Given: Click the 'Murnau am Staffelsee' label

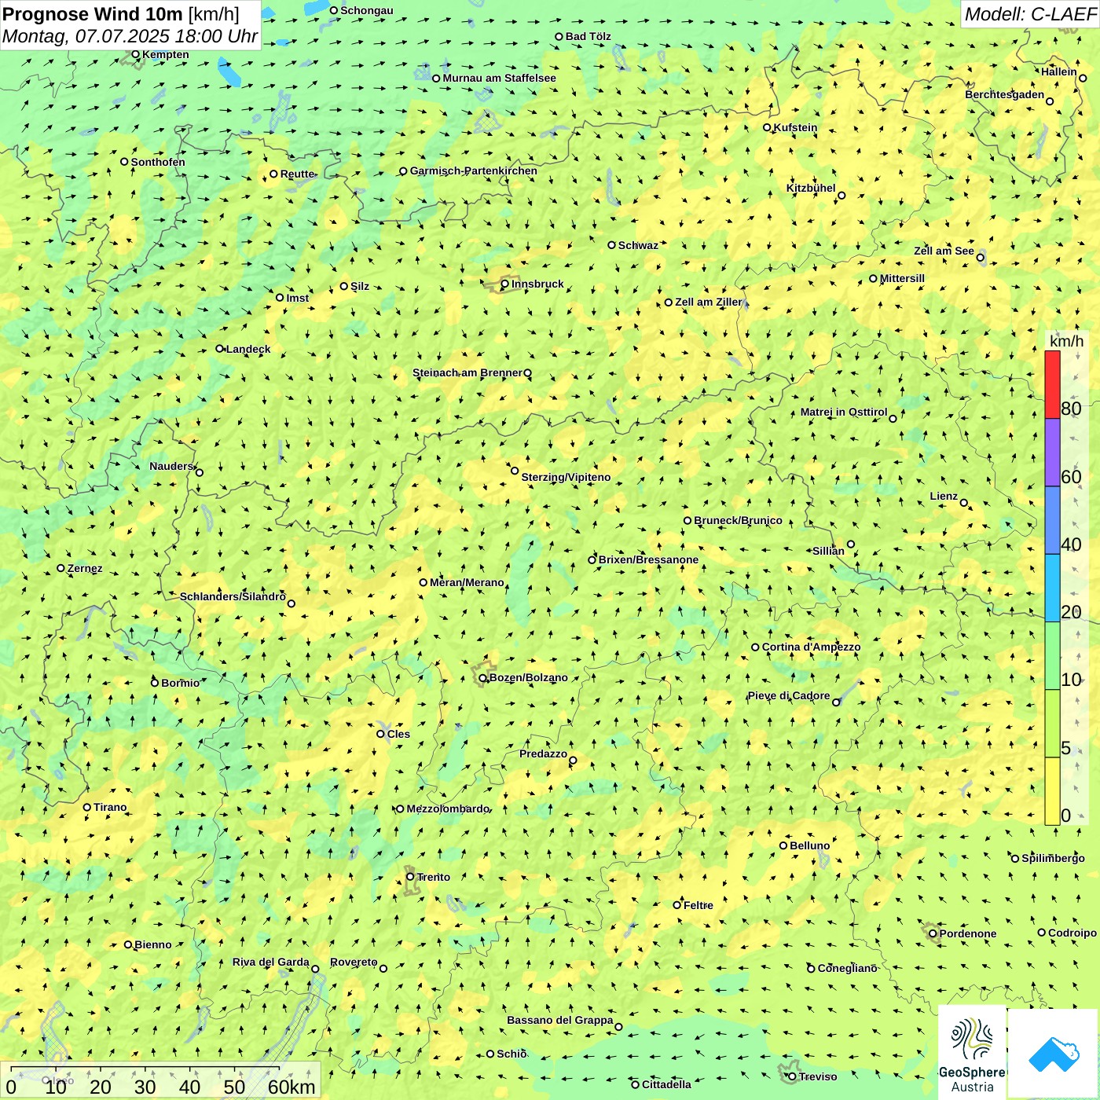Looking at the screenshot, I should (x=499, y=78).
